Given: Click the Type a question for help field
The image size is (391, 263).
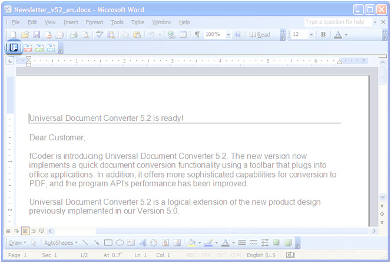Looking at the screenshot, I should tap(338, 22).
